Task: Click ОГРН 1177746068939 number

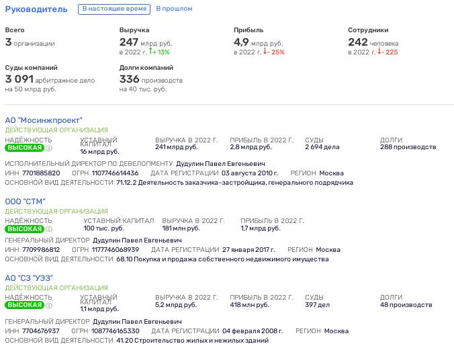Action: coord(116,249)
